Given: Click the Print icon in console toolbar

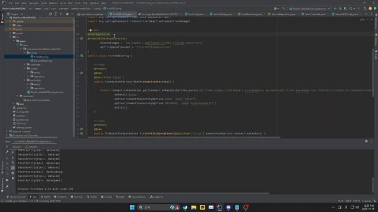Looking at the screenshot, I should click(13, 173).
